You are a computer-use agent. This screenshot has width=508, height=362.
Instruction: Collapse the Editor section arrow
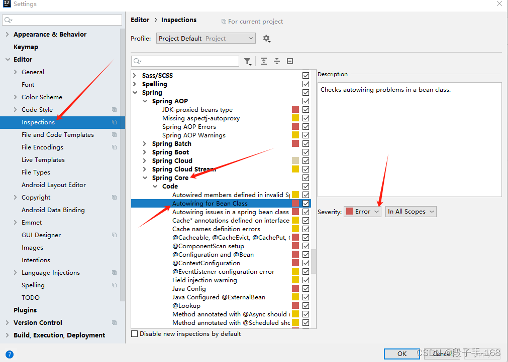point(8,60)
